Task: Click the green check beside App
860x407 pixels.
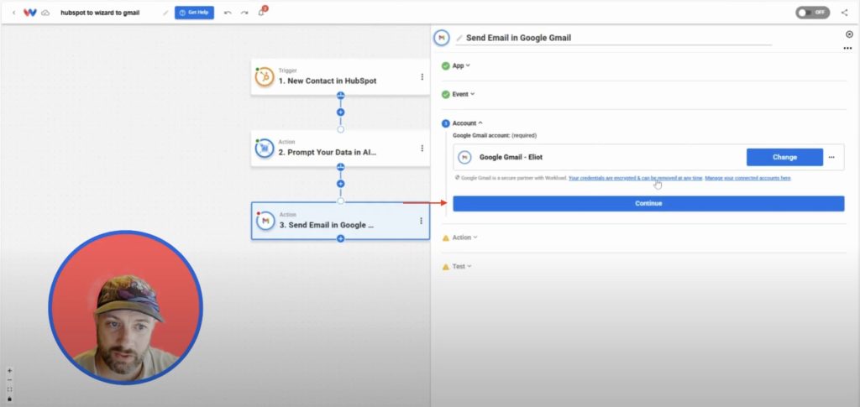Action: point(445,65)
